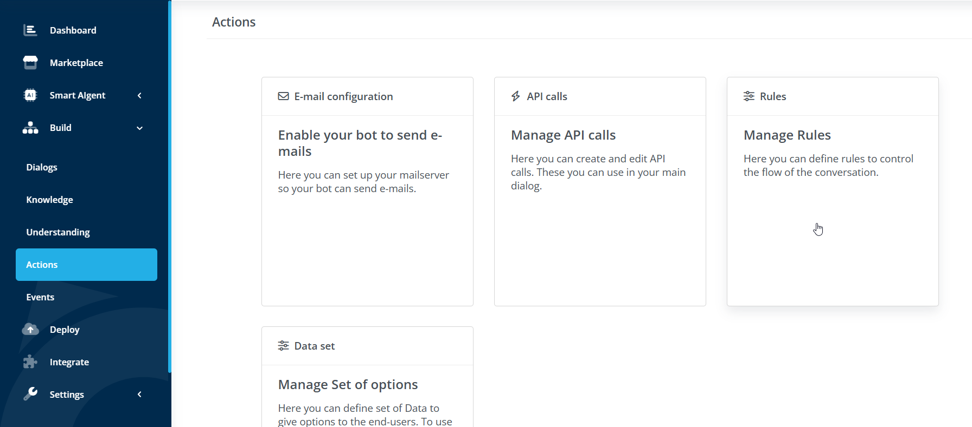
Task: Click 'Manage API calls' heading
Action: pos(563,135)
